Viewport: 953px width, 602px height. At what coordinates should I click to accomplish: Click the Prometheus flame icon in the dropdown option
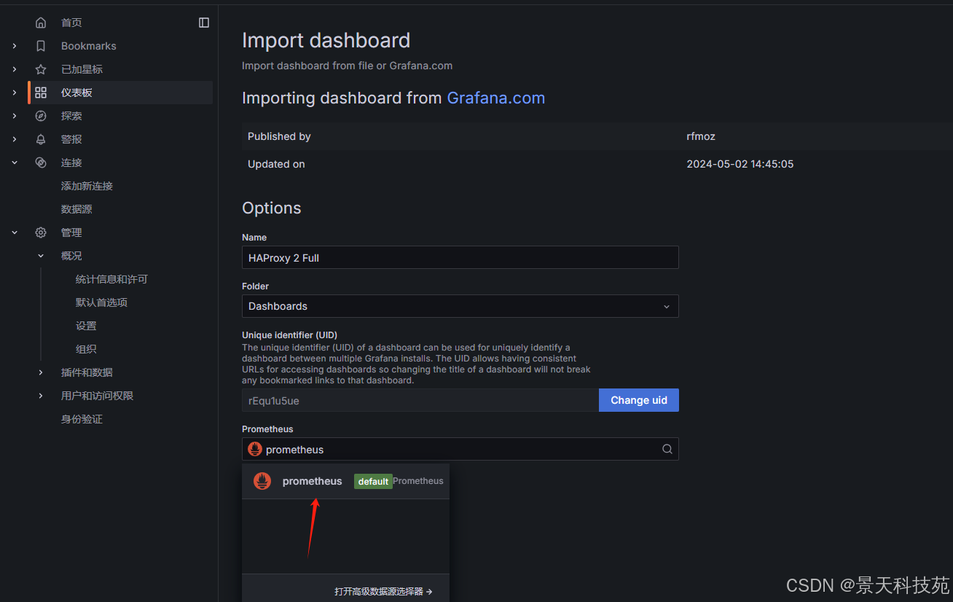[x=262, y=481]
